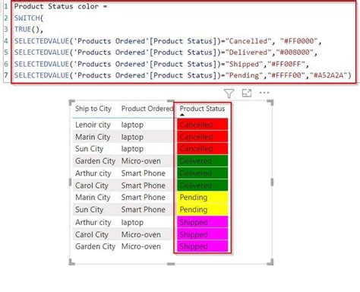Click 'Smart Phone' in Arthur city row
This screenshot has height=292, width=360.
pyautogui.click(x=144, y=173)
